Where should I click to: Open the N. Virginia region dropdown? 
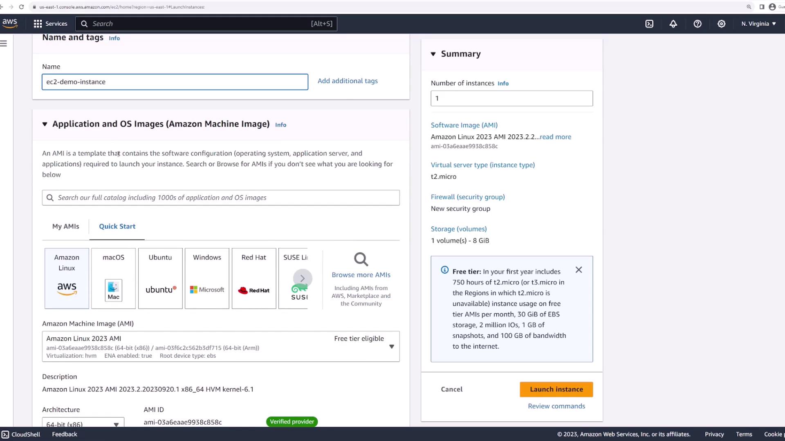click(758, 24)
